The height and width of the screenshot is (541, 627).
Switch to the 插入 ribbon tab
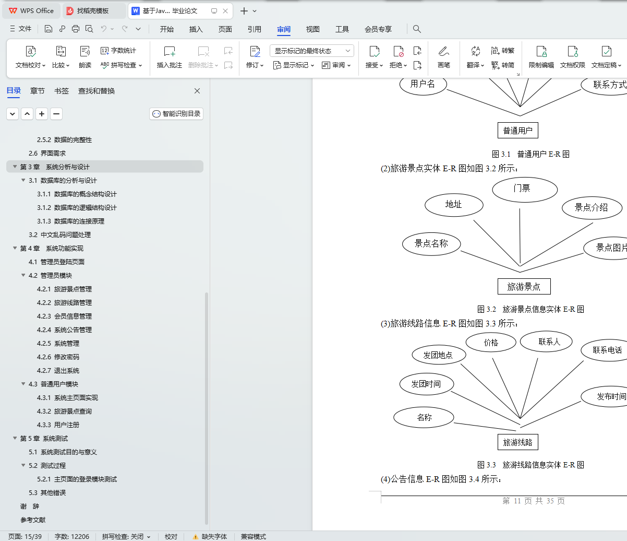click(x=196, y=29)
